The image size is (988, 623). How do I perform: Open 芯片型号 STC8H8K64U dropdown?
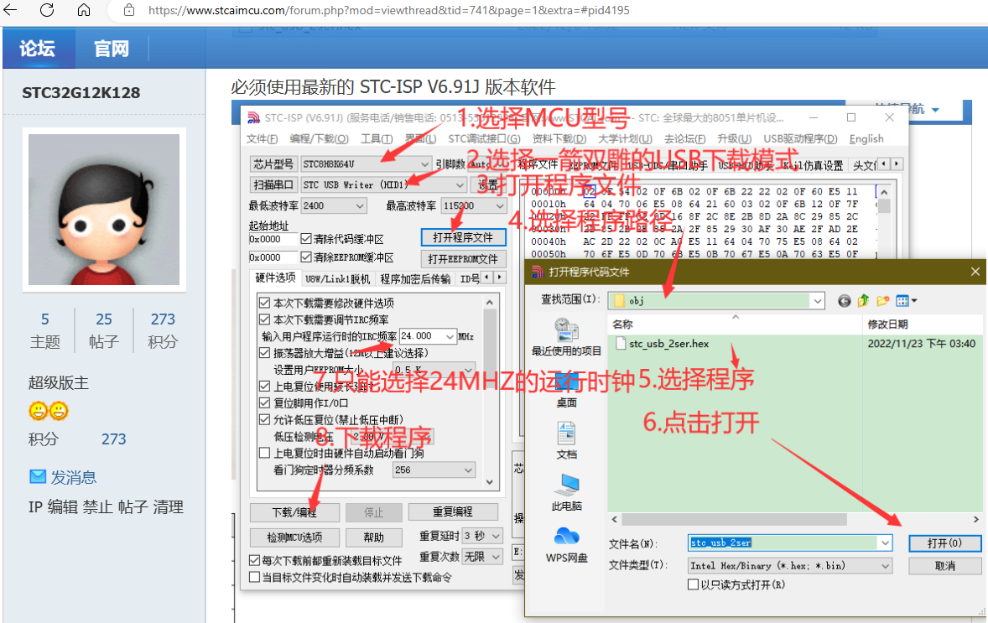point(366,164)
